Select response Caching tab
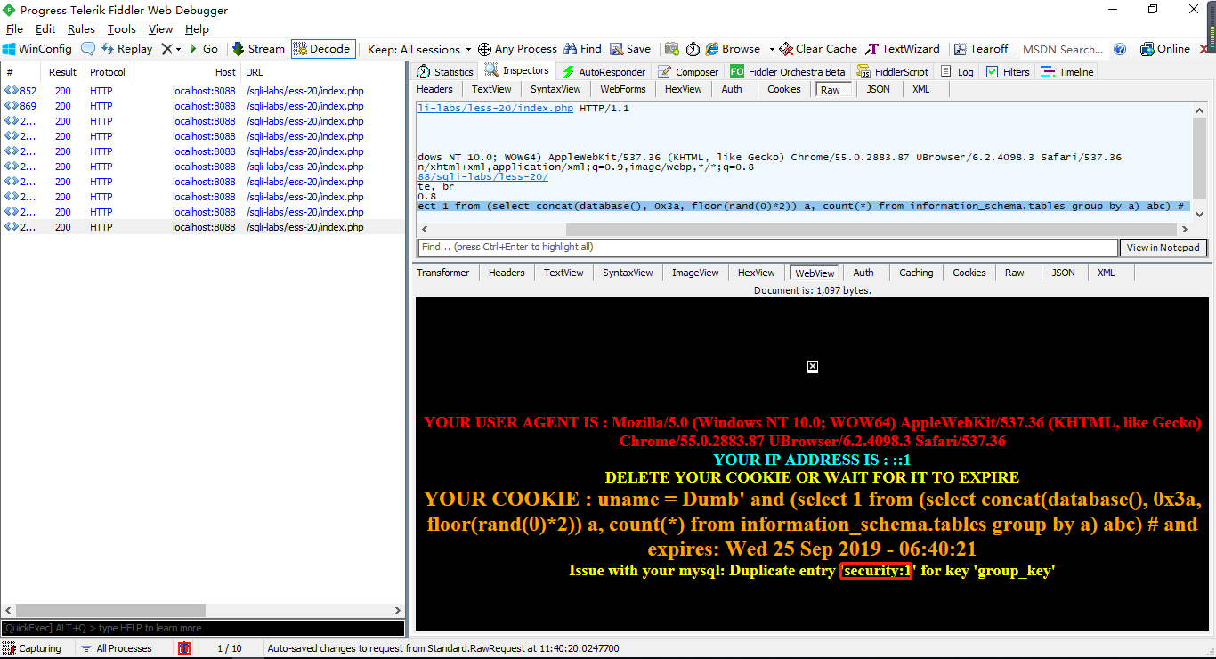1216x659 pixels. coord(916,273)
